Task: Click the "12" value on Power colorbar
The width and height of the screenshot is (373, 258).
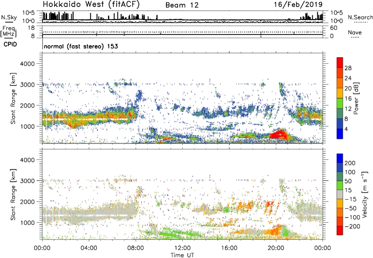Action: [x=348, y=109]
